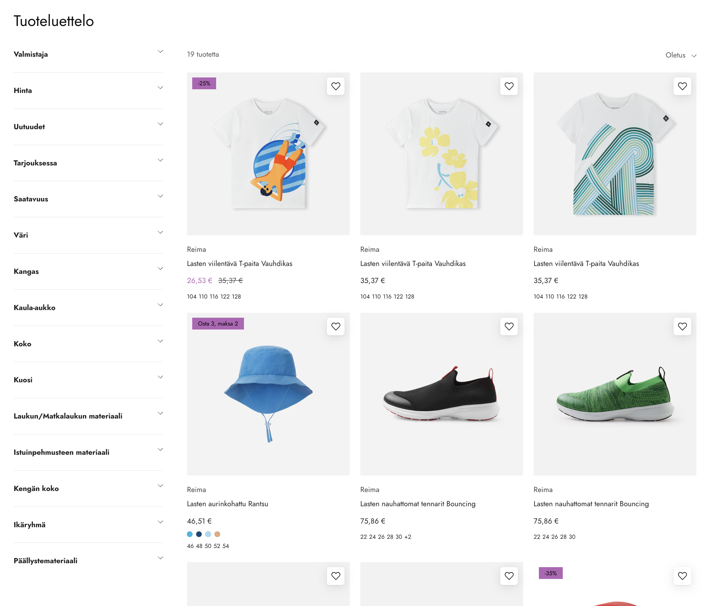This screenshot has height=606, width=719.
Task: Open Bouncing tennarit with +2 sizes
Action: 418,504
